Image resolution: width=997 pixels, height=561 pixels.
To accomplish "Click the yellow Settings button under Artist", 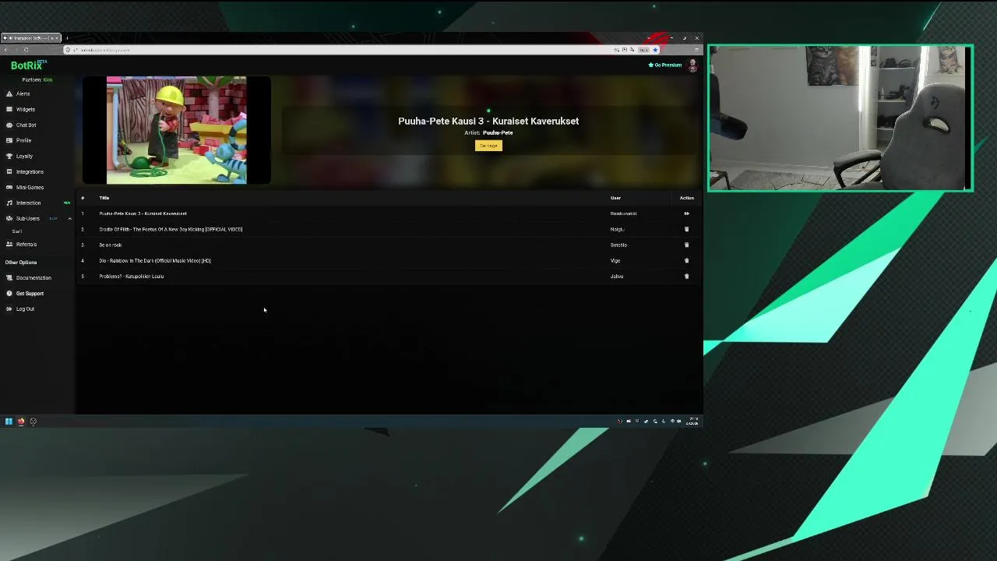I will (x=488, y=146).
